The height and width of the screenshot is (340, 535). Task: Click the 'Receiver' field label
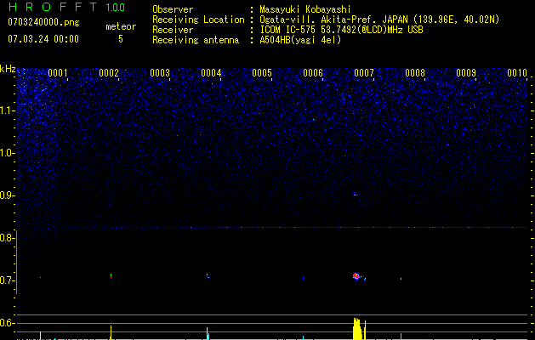[173, 30]
